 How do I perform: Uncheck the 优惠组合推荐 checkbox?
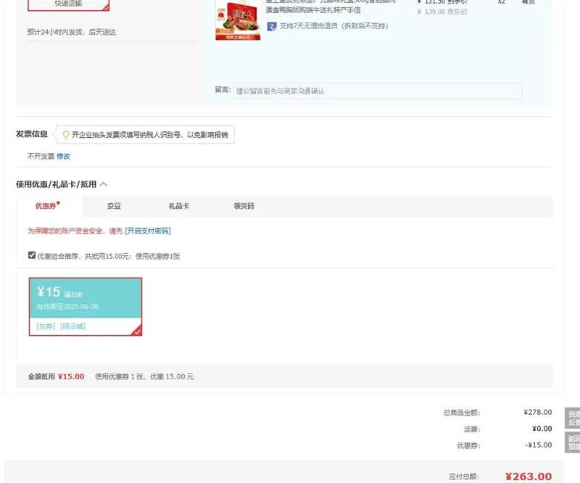32,255
